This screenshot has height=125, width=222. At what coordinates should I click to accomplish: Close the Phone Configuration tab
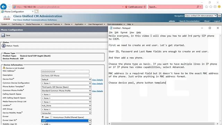coord(33,11)
